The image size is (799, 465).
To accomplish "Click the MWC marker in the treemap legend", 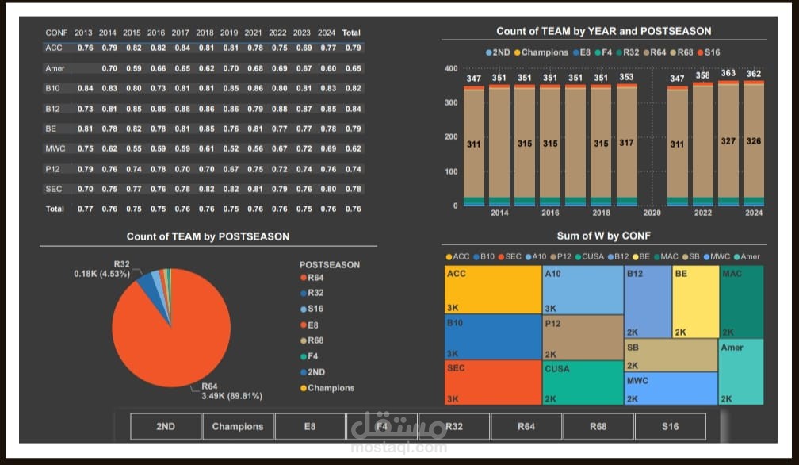I will [705, 257].
